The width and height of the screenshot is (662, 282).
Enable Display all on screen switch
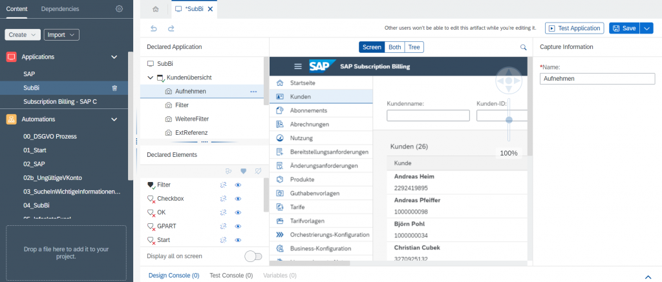click(253, 256)
